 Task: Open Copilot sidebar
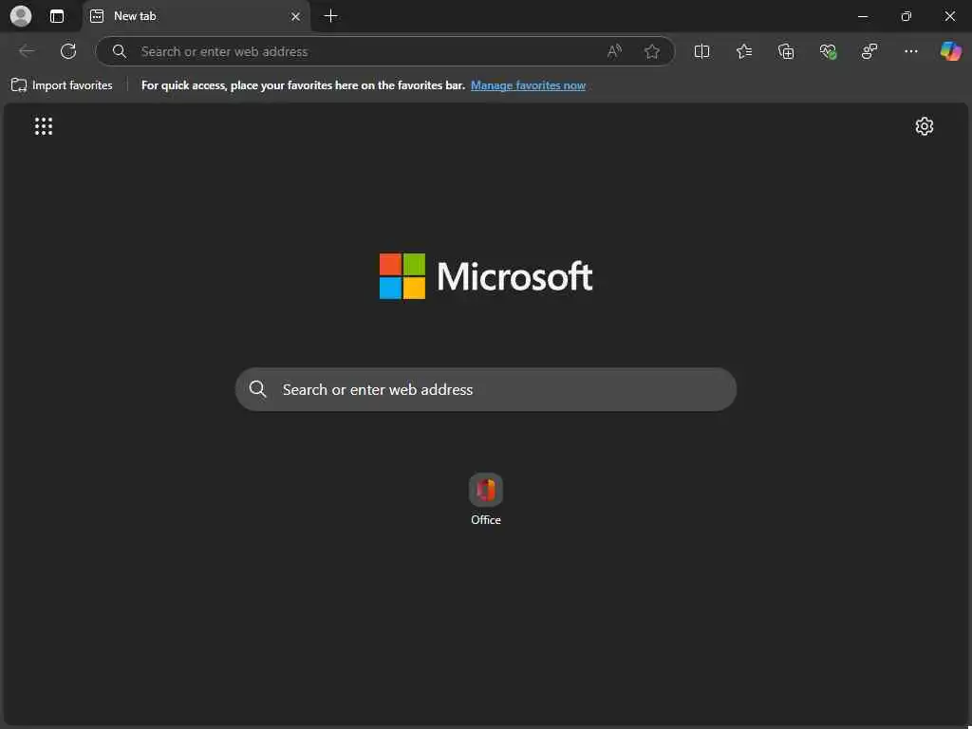click(x=951, y=51)
